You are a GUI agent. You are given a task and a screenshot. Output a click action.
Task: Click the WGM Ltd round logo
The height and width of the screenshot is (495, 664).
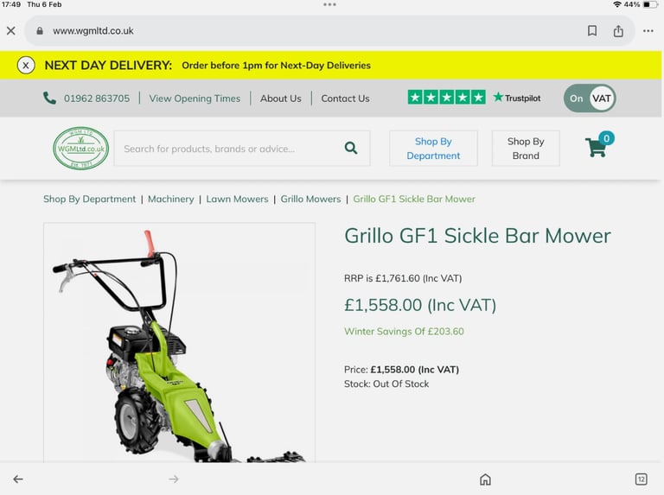coord(81,148)
